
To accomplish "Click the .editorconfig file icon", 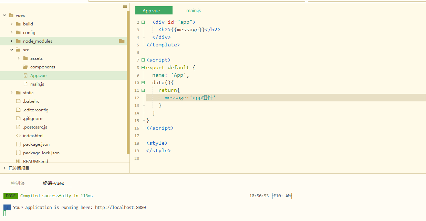I will pyautogui.click(x=18, y=110).
